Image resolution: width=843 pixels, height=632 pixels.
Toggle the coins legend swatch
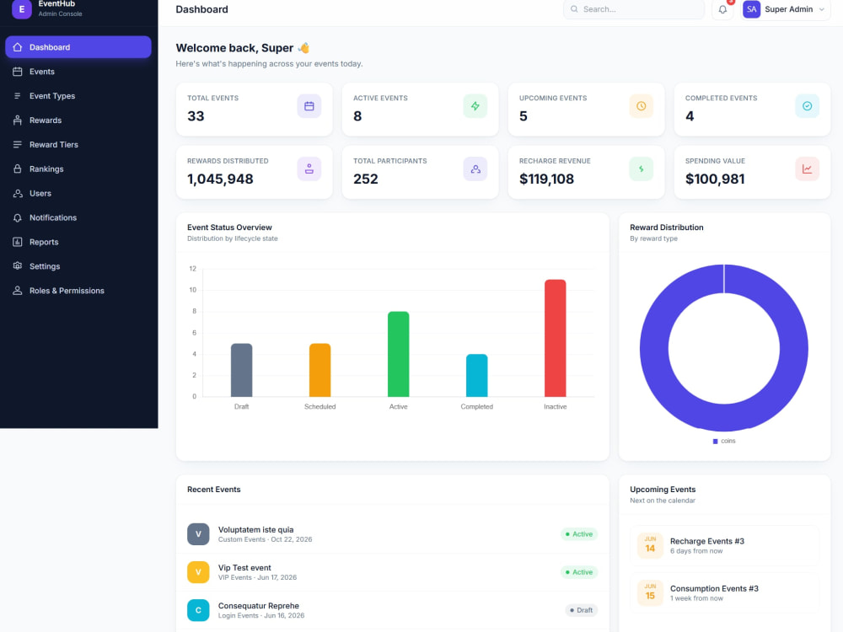(715, 442)
